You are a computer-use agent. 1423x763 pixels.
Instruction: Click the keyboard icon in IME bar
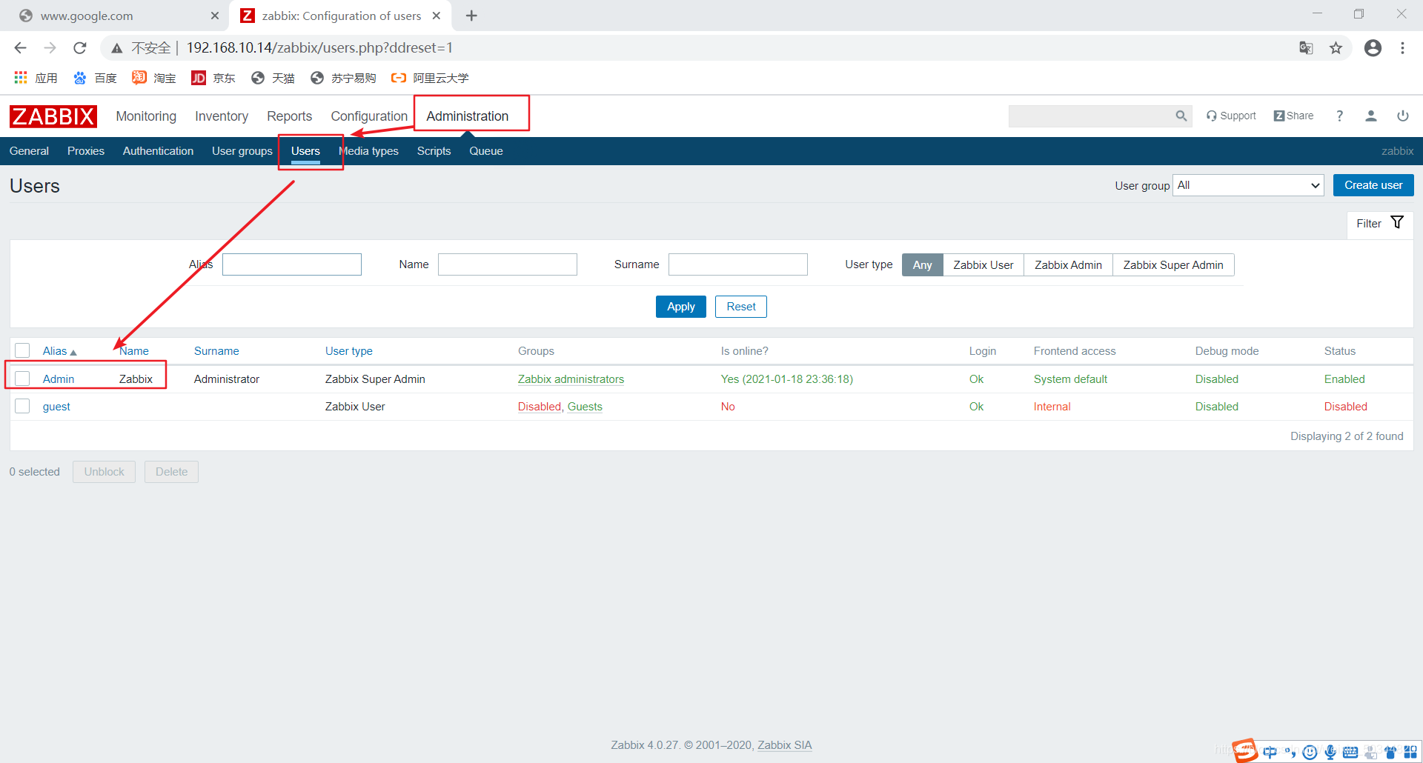(1350, 752)
